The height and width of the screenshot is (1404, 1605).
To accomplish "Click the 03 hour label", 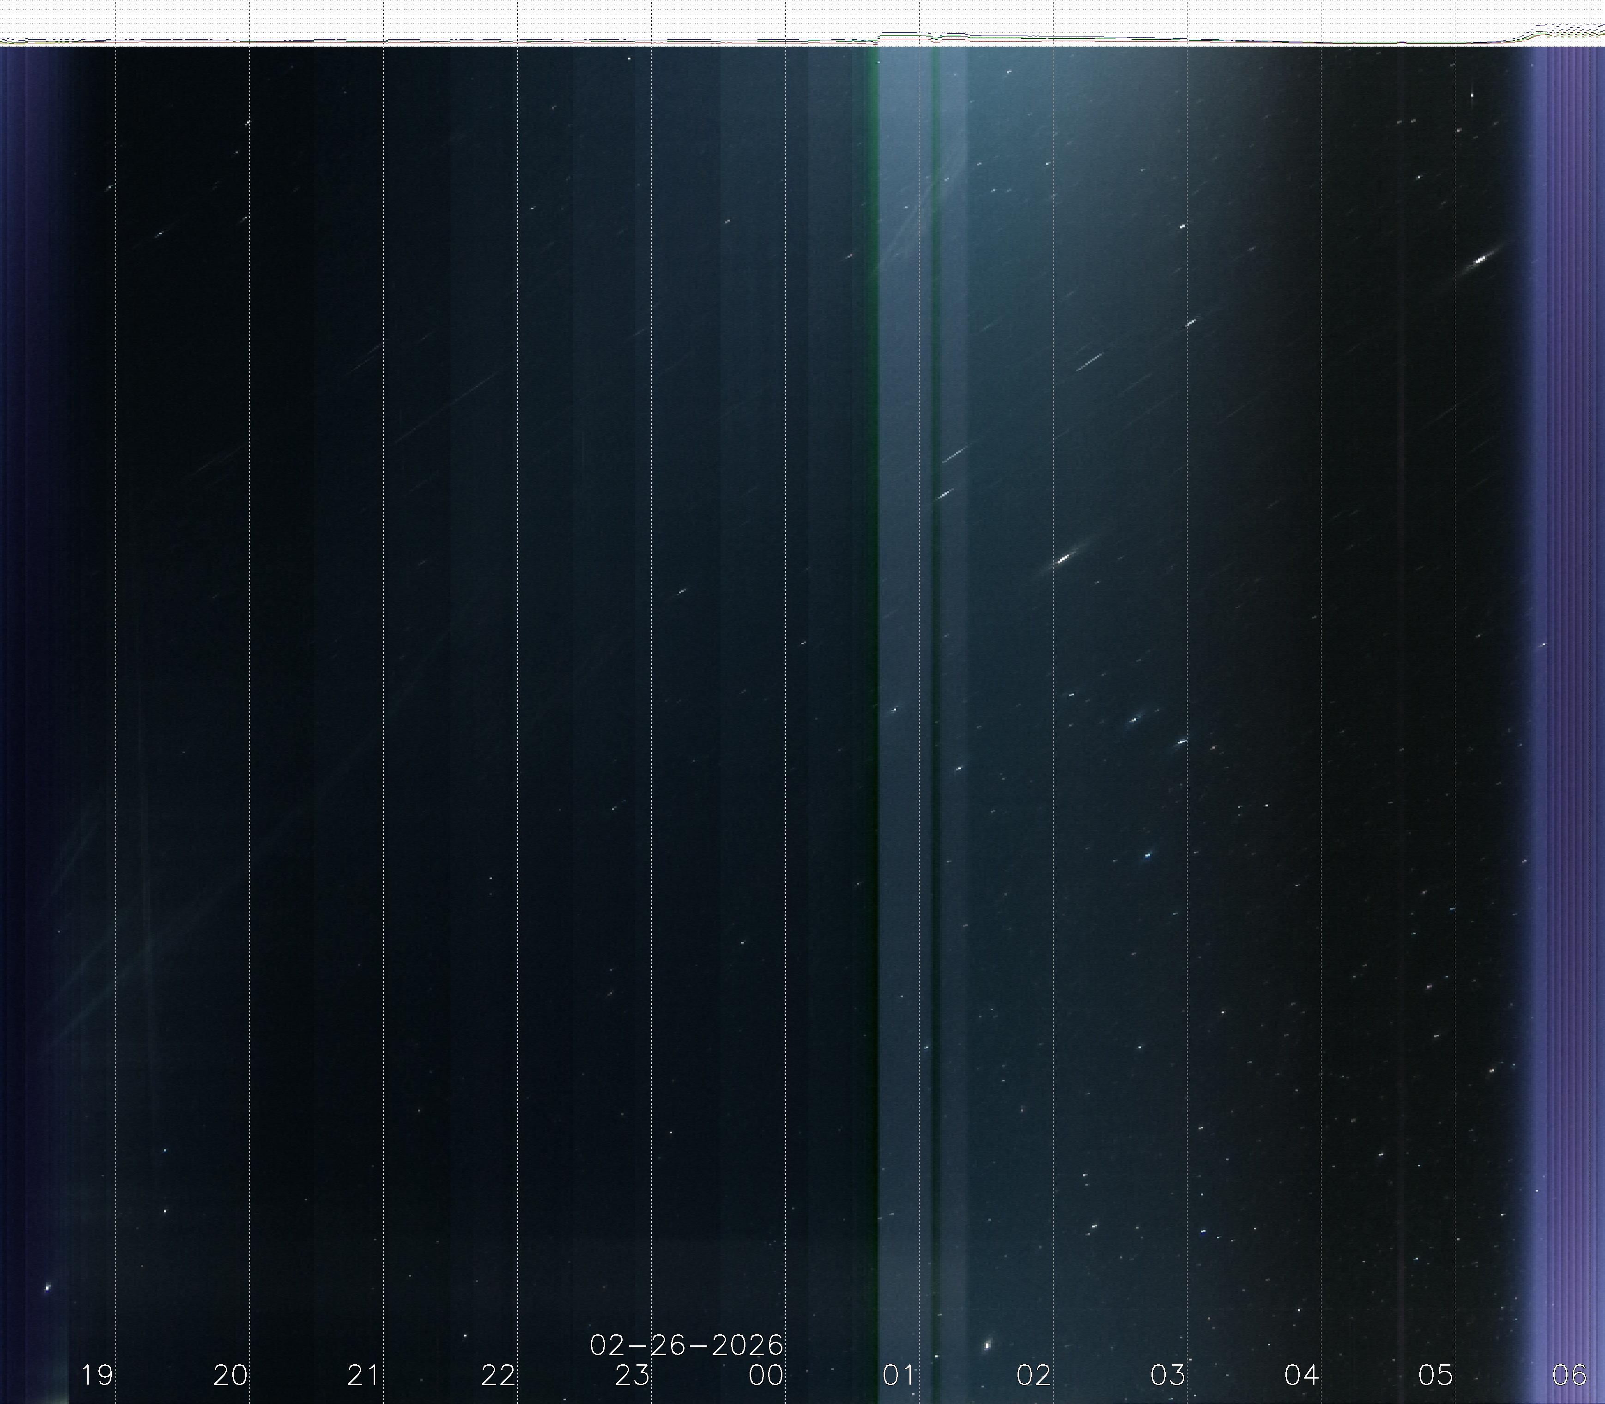I will click(1167, 1374).
